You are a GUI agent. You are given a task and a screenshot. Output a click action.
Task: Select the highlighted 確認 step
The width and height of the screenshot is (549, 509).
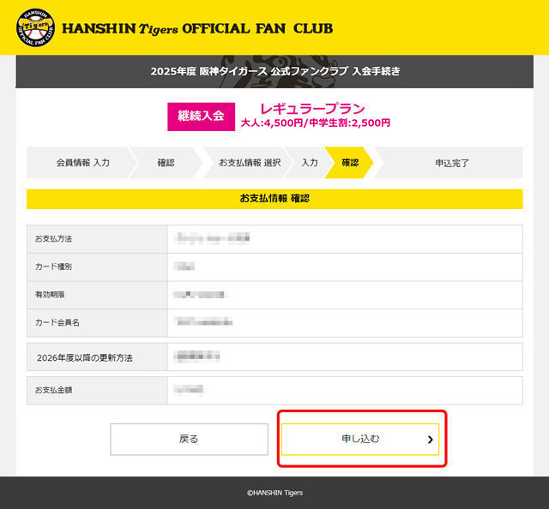point(349,163)
